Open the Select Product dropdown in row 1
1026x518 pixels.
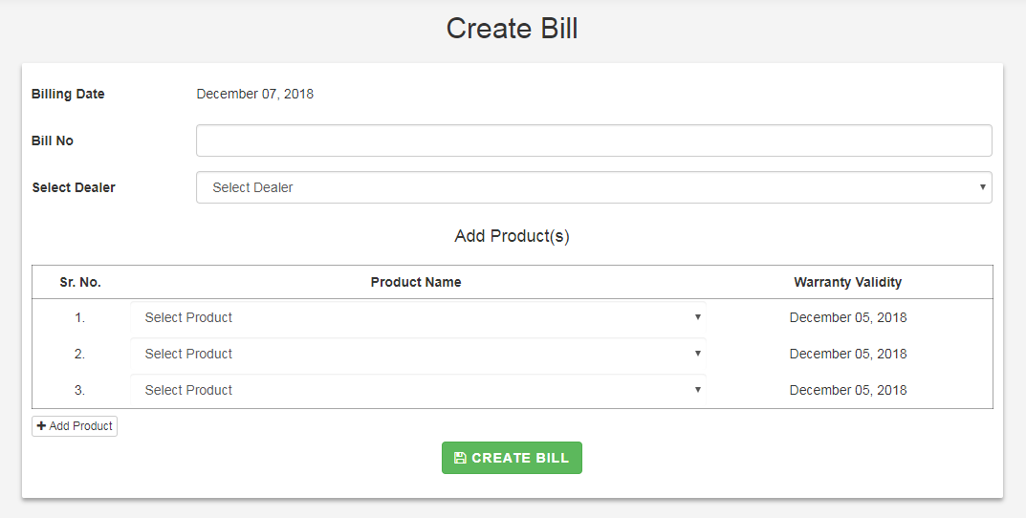coord(418,317)
